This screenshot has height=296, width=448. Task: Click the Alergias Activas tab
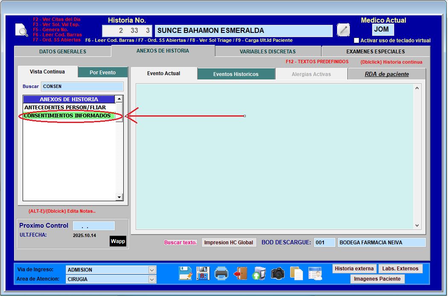[x=311, y=74]
